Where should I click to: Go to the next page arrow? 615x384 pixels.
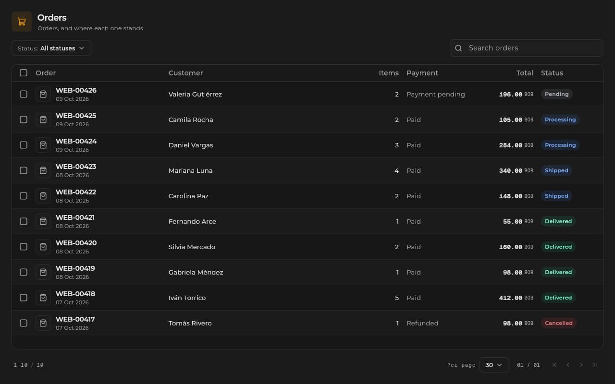click(581, 365)
